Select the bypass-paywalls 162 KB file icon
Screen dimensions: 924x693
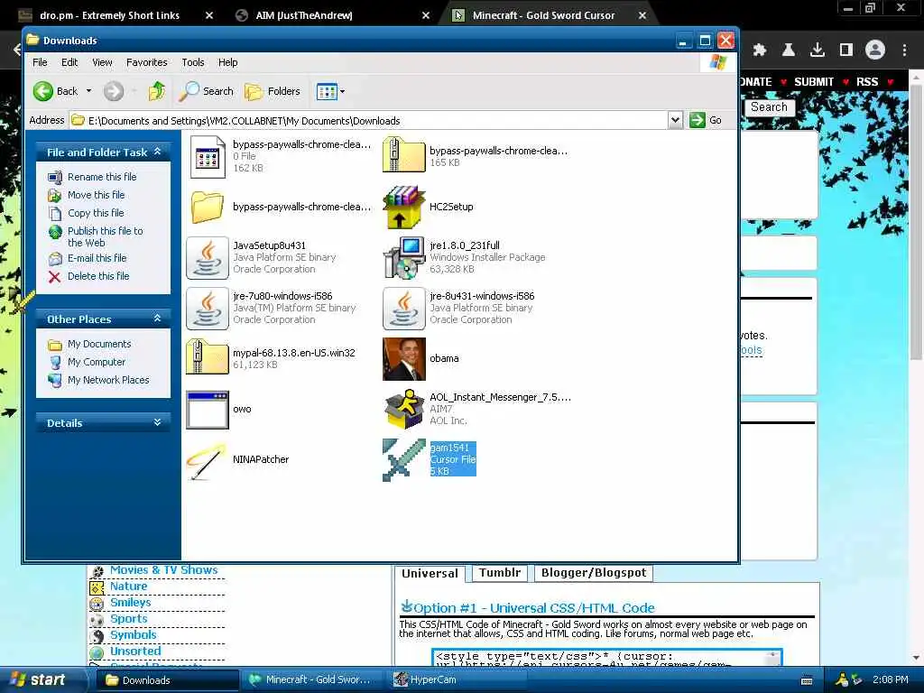tap(208, 157)
